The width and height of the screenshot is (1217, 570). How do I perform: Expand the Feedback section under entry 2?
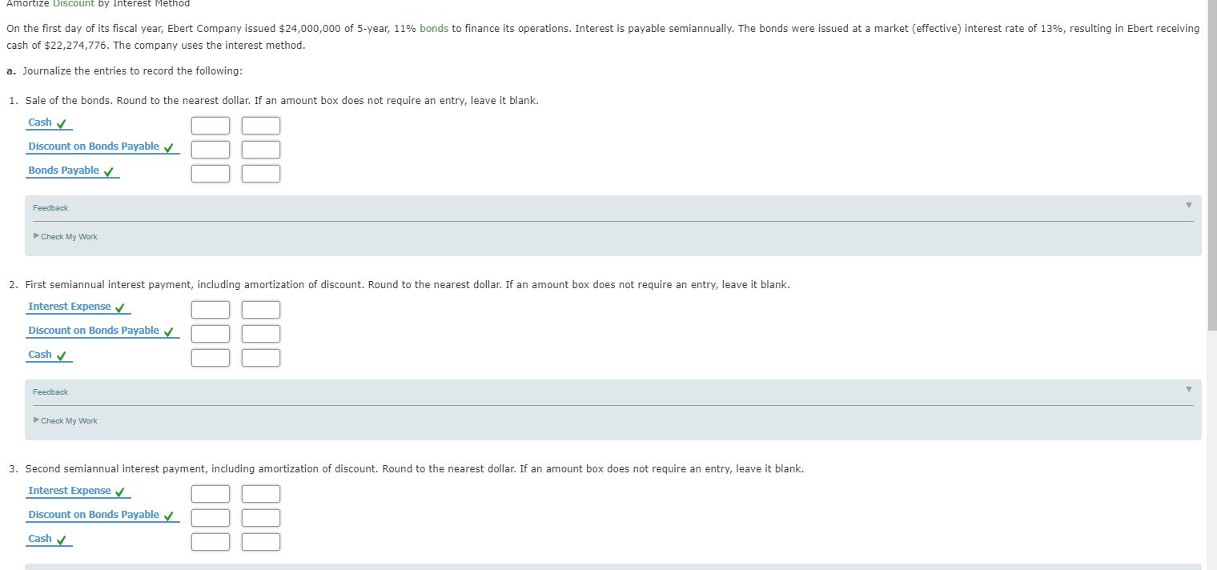click(1189, 389)
